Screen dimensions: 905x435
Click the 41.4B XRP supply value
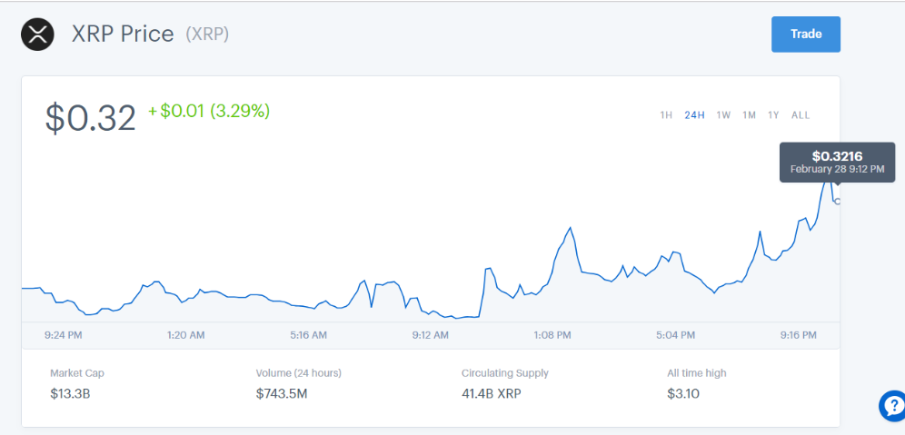pos(492,395)
